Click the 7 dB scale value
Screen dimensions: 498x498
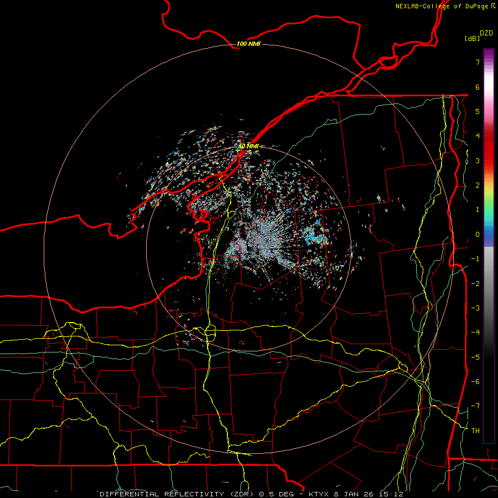(478, 62)
